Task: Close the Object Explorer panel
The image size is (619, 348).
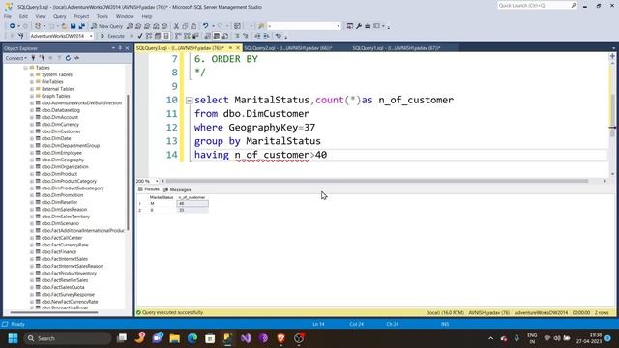Action: [x=127, y=48]
